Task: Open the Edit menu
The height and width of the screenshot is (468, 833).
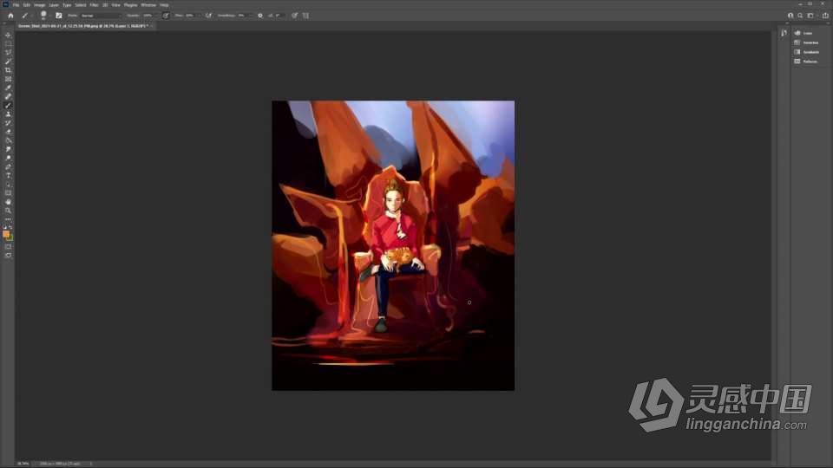Action: pos(27,5)
